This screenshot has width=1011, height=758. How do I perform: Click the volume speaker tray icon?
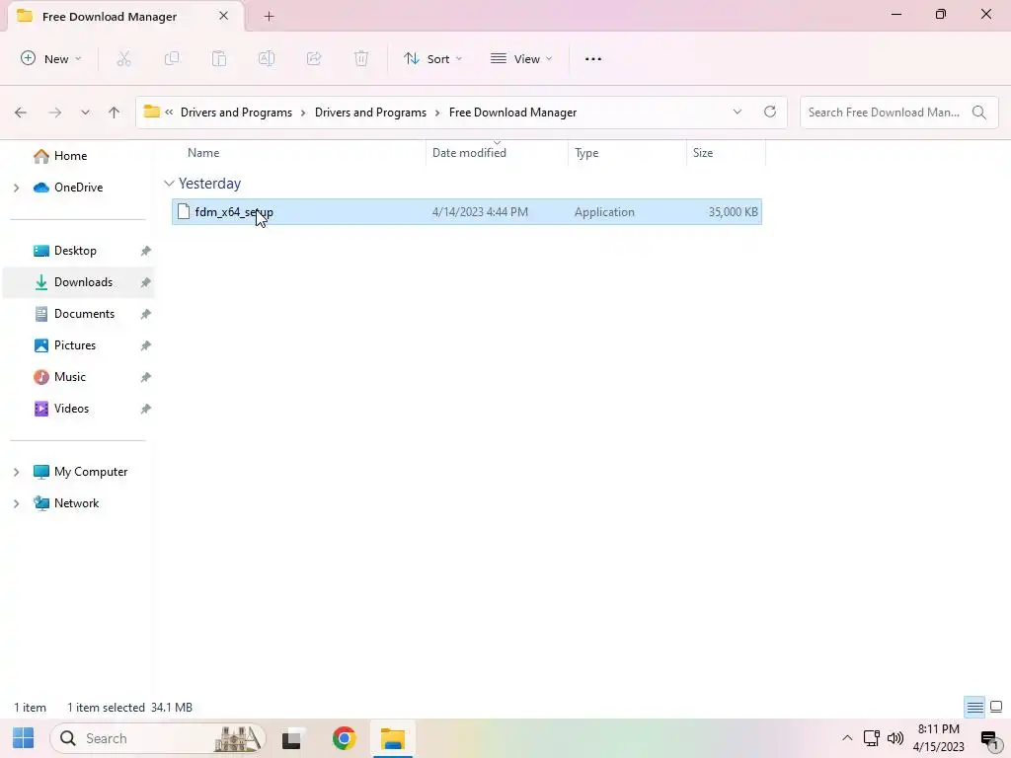point(894,738)
